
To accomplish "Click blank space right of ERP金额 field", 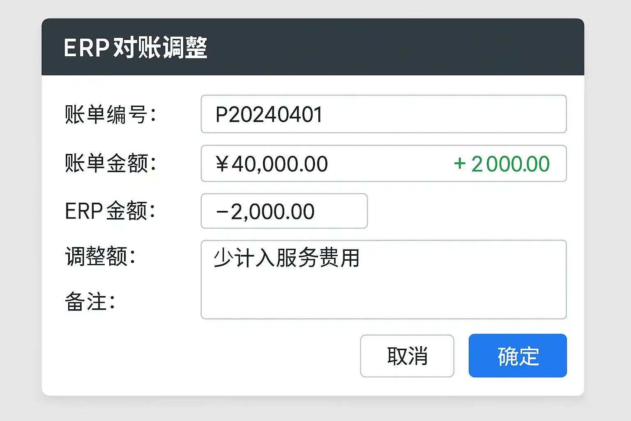I will pos(464,211).
